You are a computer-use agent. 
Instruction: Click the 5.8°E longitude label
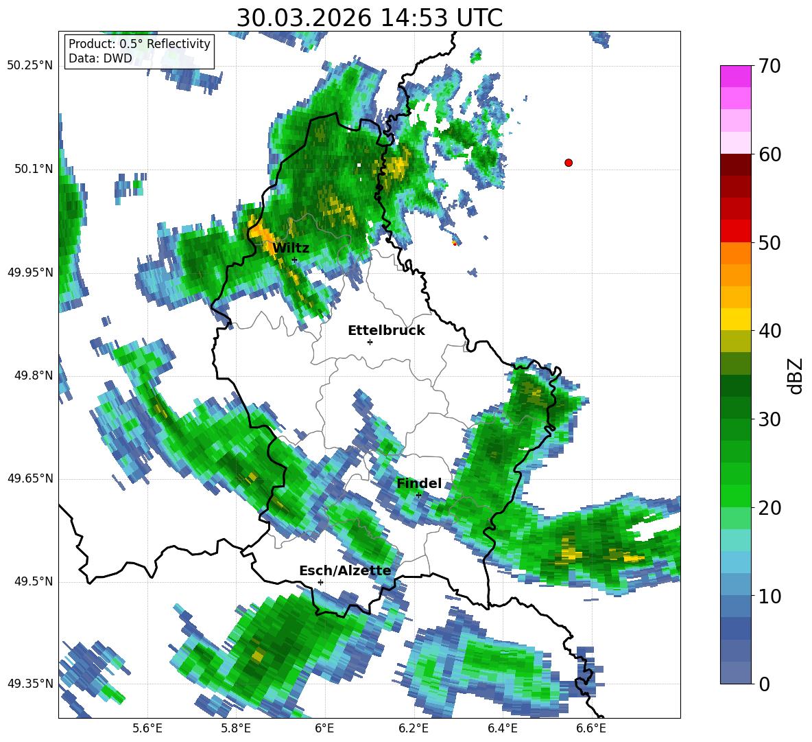pyautogui.click(x=236, y=728)
